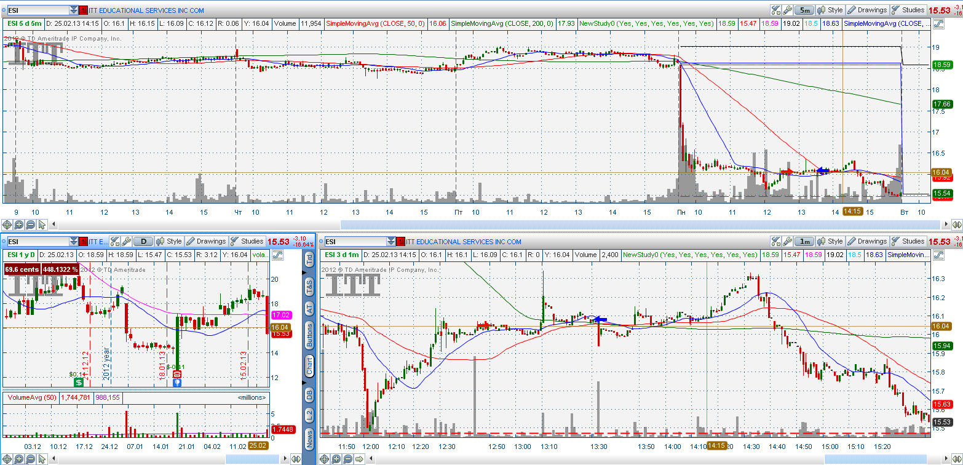Open Style menu in daily chart

tap(169, 242)
